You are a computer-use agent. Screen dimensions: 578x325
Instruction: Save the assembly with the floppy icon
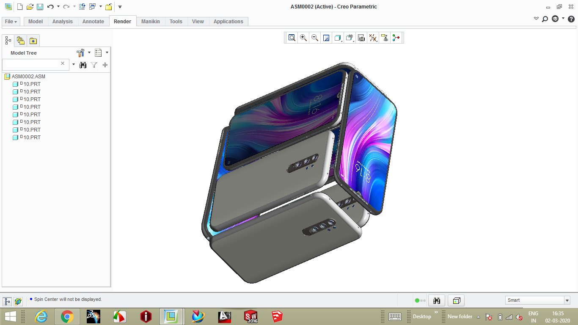40,7
